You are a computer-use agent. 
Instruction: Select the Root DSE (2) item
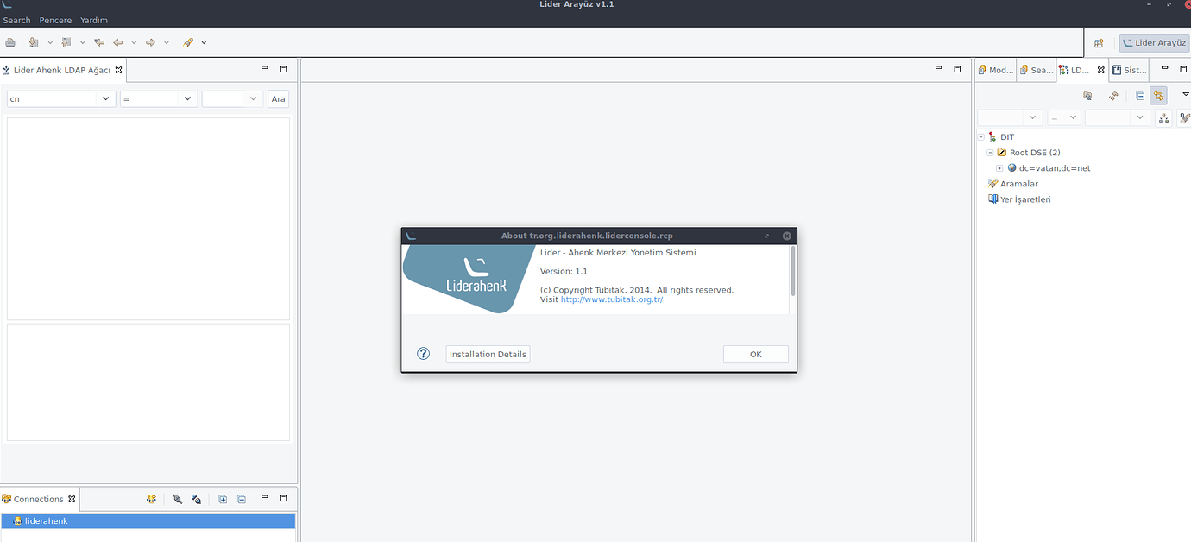tap(1035, 153)
